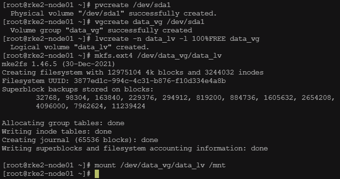Click the vgcreate data_vg command line
Image resolution: width=340 pixels, height=179 pixels.
[150, 22]
